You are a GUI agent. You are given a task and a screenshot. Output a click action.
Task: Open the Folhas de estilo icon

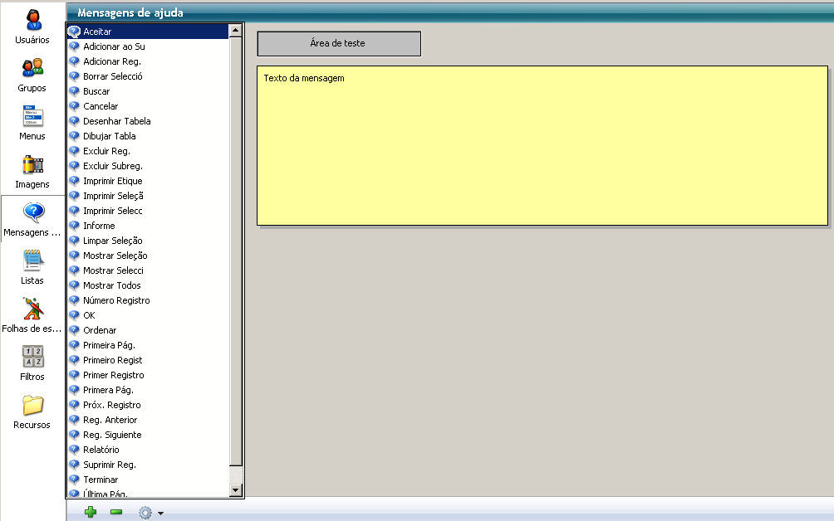tap(32, 309)
